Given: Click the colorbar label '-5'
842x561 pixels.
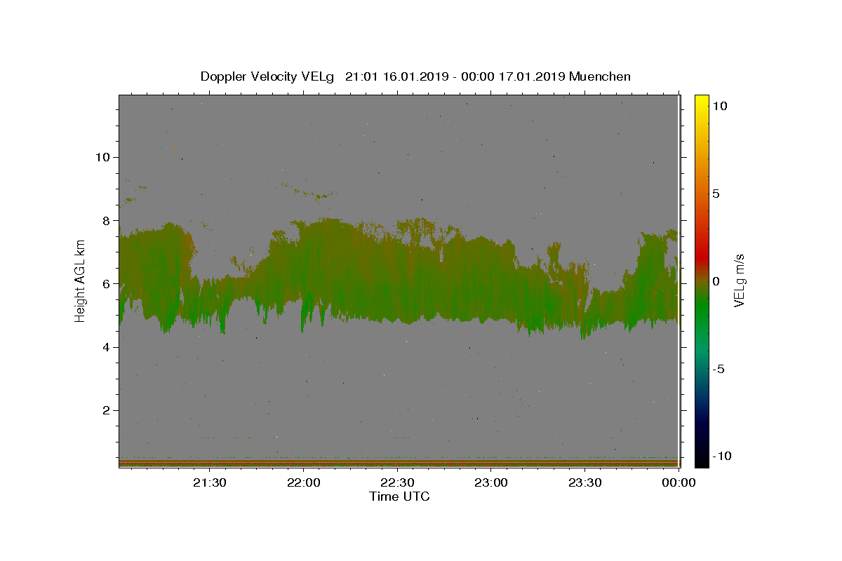Looking at the screenshot, I should [x=719, y=369].
